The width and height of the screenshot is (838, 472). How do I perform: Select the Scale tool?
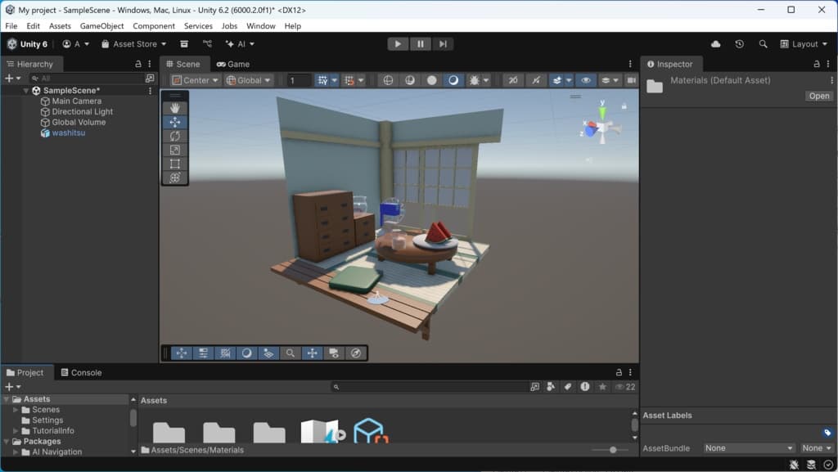tap(175, 150)
